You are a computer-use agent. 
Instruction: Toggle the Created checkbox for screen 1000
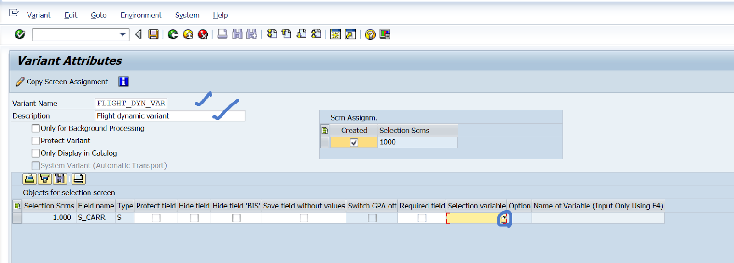point(354,142)
